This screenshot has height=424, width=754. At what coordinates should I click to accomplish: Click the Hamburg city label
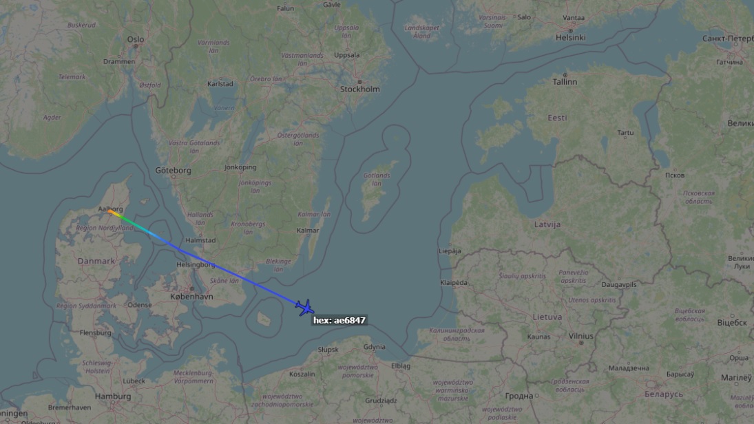[x=113, y=396]
